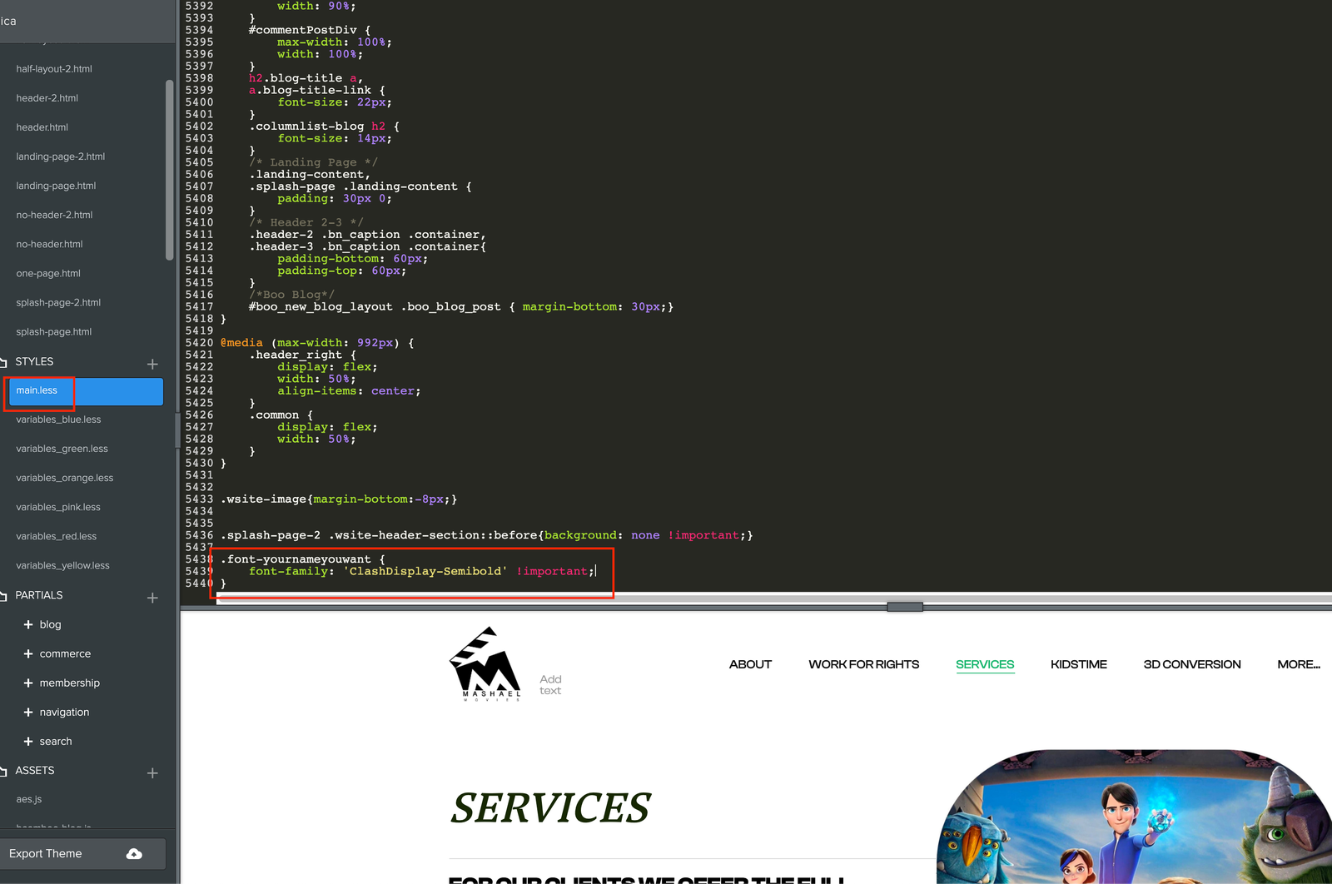Click the cloud upload icon on Export Theme

click(x=133, y=852)
